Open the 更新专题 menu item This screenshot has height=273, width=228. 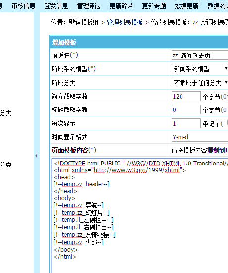154,6
